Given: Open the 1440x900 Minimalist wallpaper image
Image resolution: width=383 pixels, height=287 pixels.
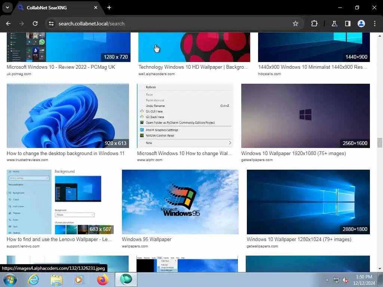Looking at the screenshot, I should coord(314,47).
